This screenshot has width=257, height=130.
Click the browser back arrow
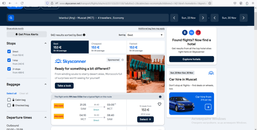tap(10, 3)
